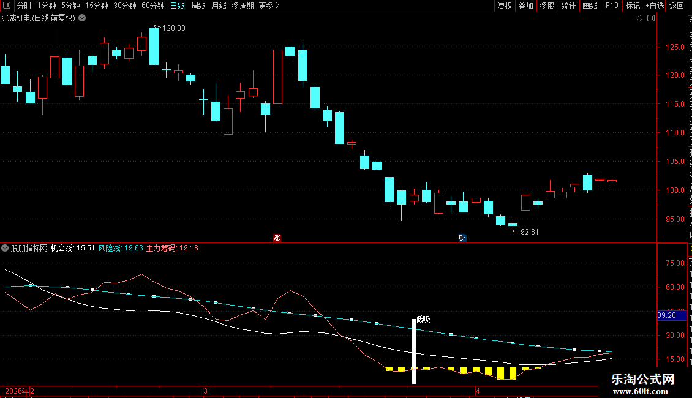
Task: Click the 股朋指标网 indicator name
Action: click(x=29, y=248)
